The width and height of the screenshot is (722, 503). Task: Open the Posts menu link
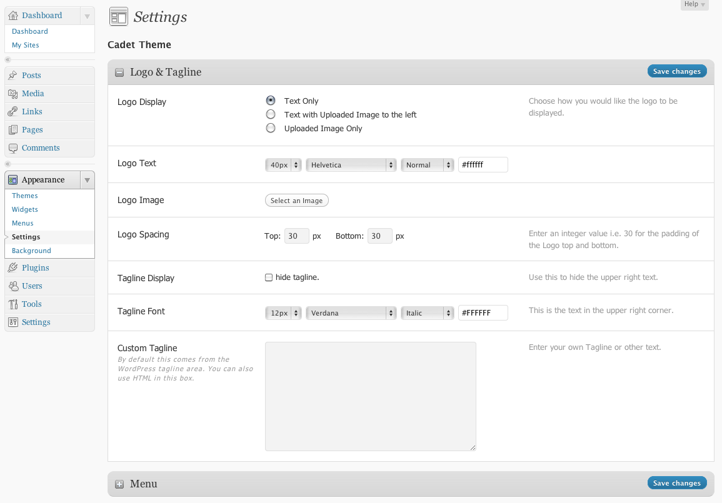[31, 75]
